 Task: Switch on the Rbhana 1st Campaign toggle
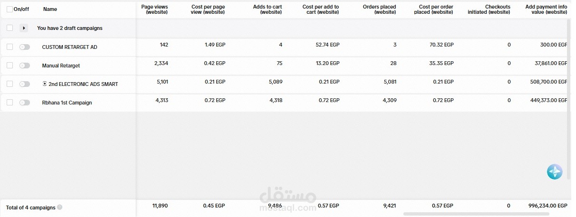pos(25,103)
